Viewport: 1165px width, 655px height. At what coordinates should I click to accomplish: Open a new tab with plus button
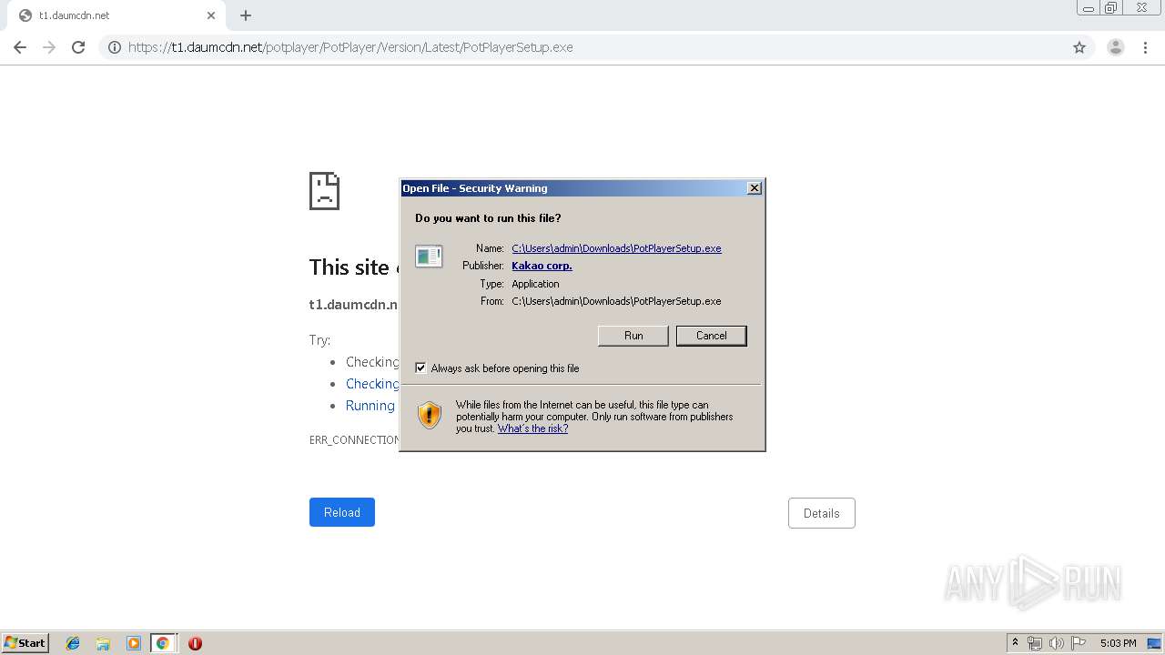click(x=246, y=15)
